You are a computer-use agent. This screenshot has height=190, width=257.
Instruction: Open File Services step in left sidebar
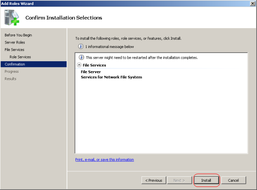(x=14, y=50)
